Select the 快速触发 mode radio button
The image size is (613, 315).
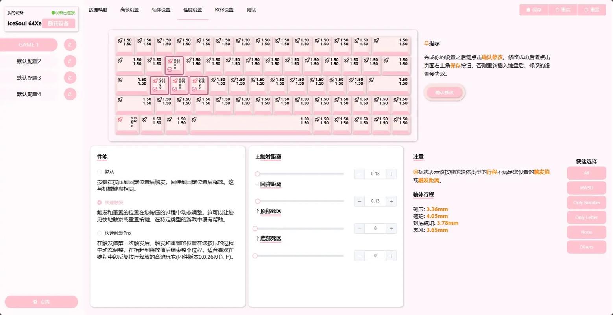click(x=99, y=202)
